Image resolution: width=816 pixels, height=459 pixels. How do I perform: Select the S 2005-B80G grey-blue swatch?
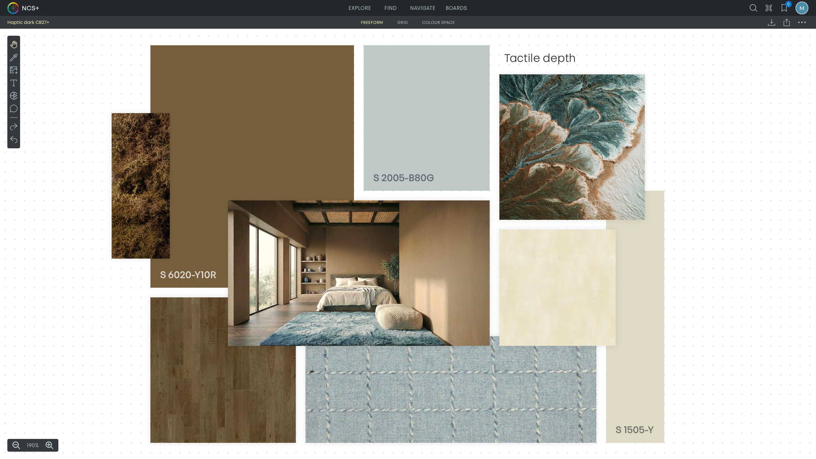[427, 118]
